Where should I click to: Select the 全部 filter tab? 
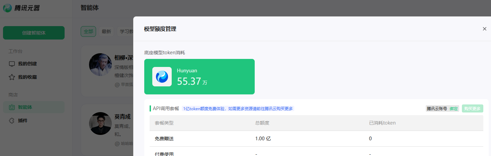(88, 31)
